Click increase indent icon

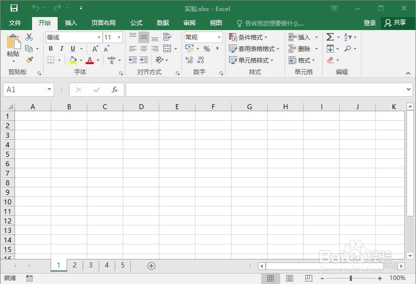click(144, 60)
